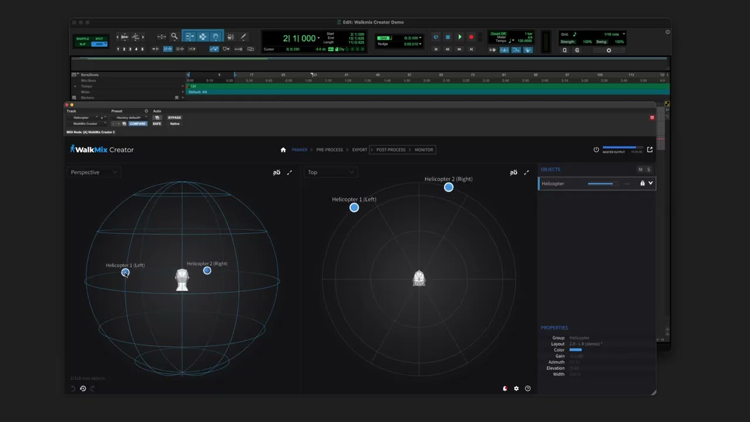Click the COMPARE plugin button
750x422 pixels.
(137, 124)
